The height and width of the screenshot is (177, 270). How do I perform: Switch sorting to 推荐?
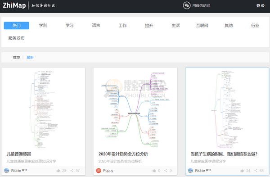[x=16, y=57]
